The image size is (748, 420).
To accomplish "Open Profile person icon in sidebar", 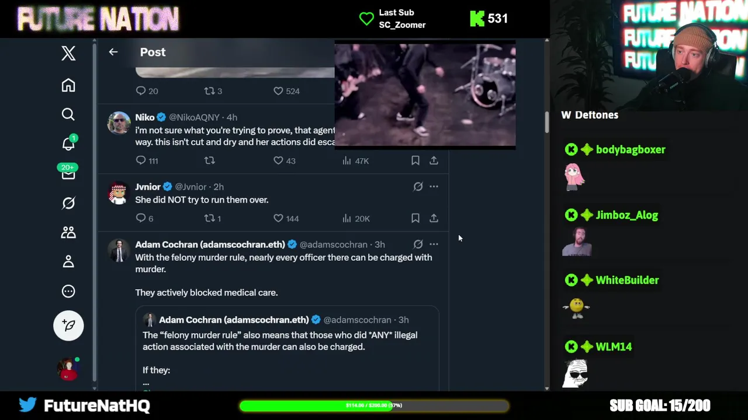I will tap(68, 261).
